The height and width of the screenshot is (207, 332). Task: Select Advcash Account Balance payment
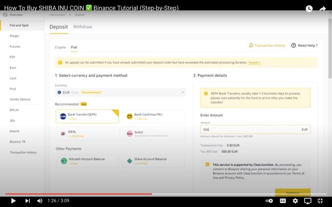[x=87, y=161]
